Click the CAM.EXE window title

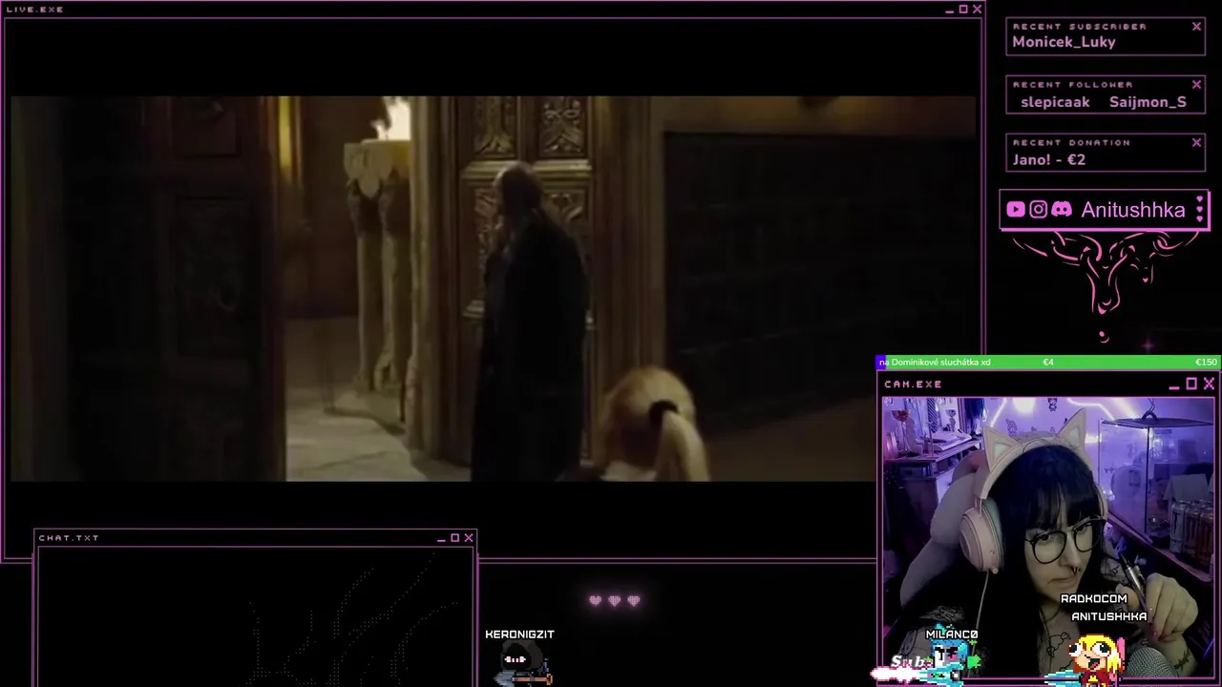coord(913,385)
